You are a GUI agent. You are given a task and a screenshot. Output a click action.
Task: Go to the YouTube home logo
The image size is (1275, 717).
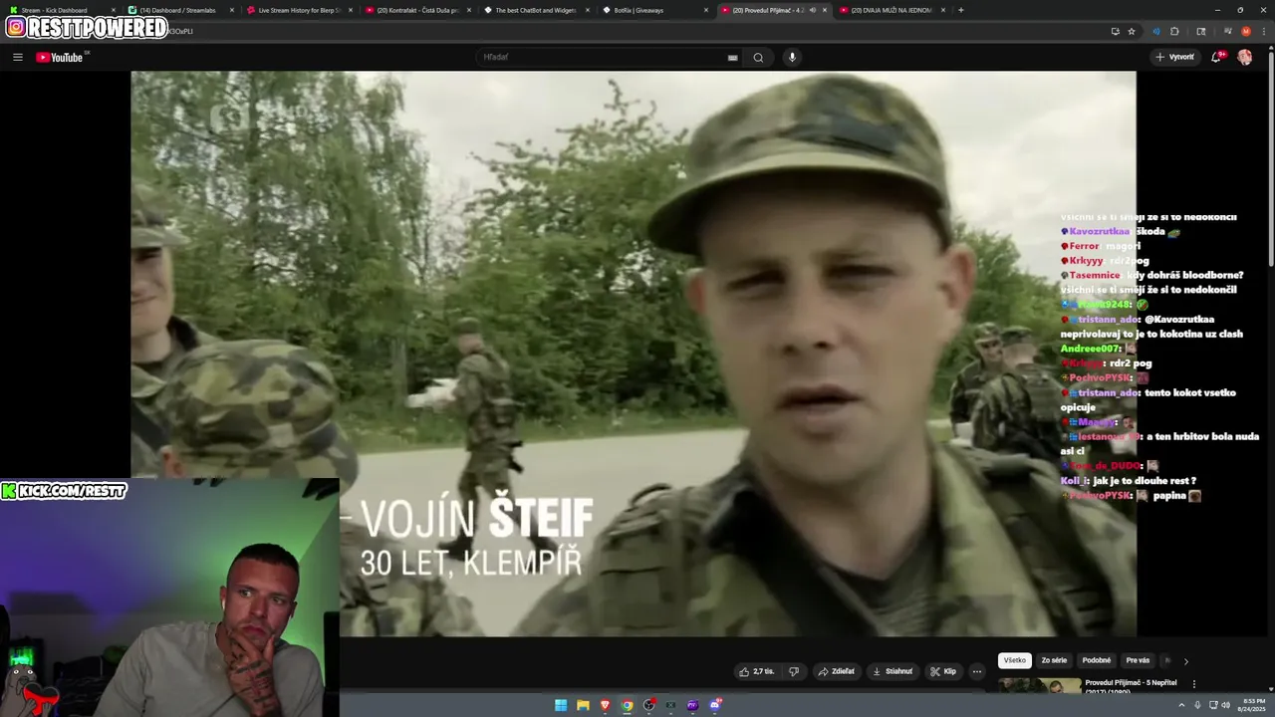click(x=60, y=57)
